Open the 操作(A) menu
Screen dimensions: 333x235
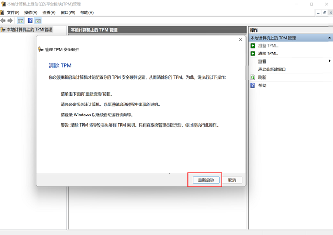31,12
